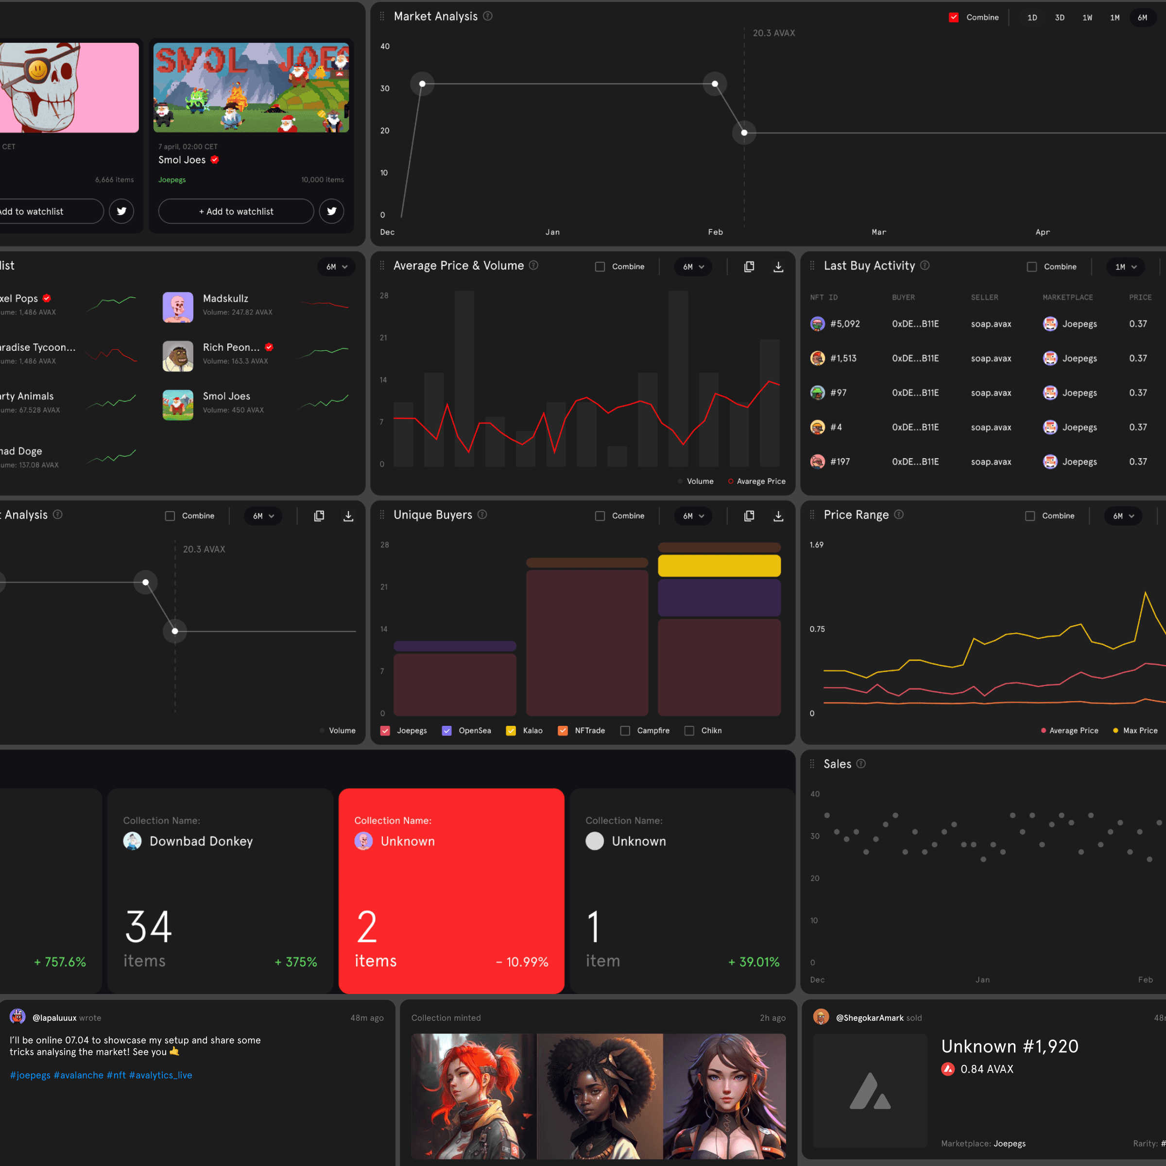Screen dimensions: 1166x1166
Task: Click the Sales panel info icon
Action: tap(861, 763)
